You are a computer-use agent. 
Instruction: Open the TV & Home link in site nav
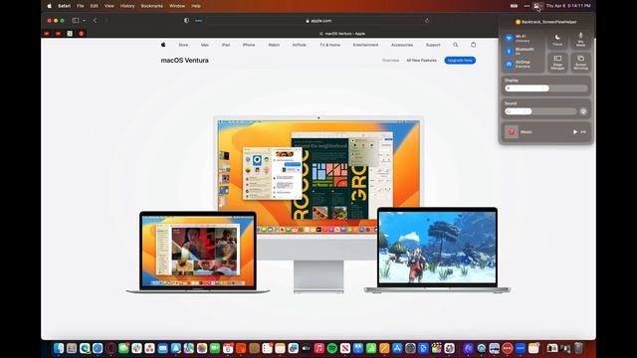tap(329, 45)
